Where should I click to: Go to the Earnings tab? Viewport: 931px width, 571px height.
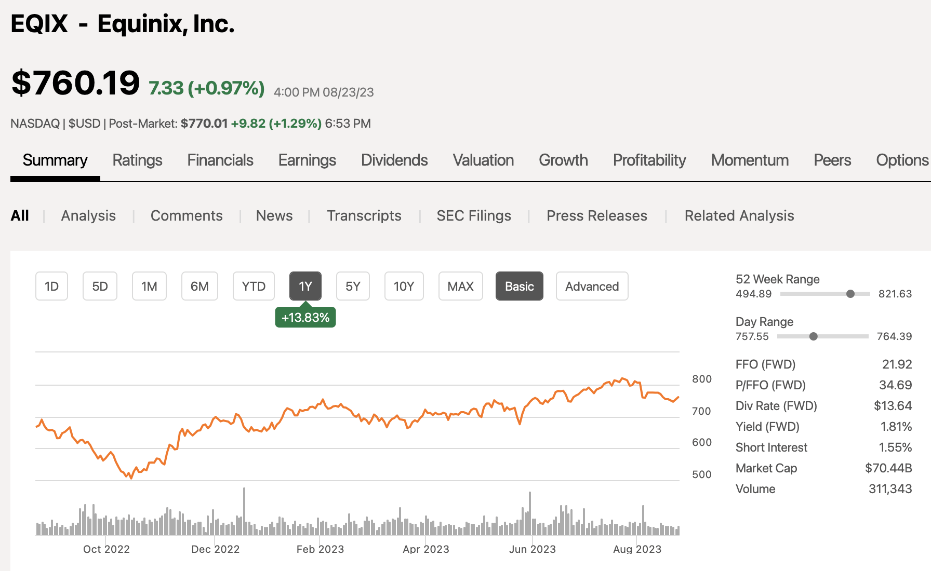[x=307, y=160]
